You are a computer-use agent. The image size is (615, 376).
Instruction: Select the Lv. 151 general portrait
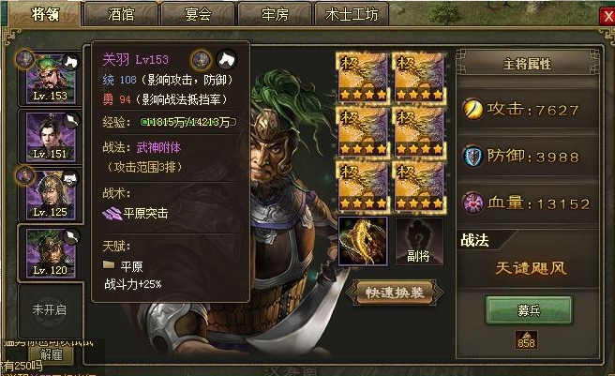51,136
